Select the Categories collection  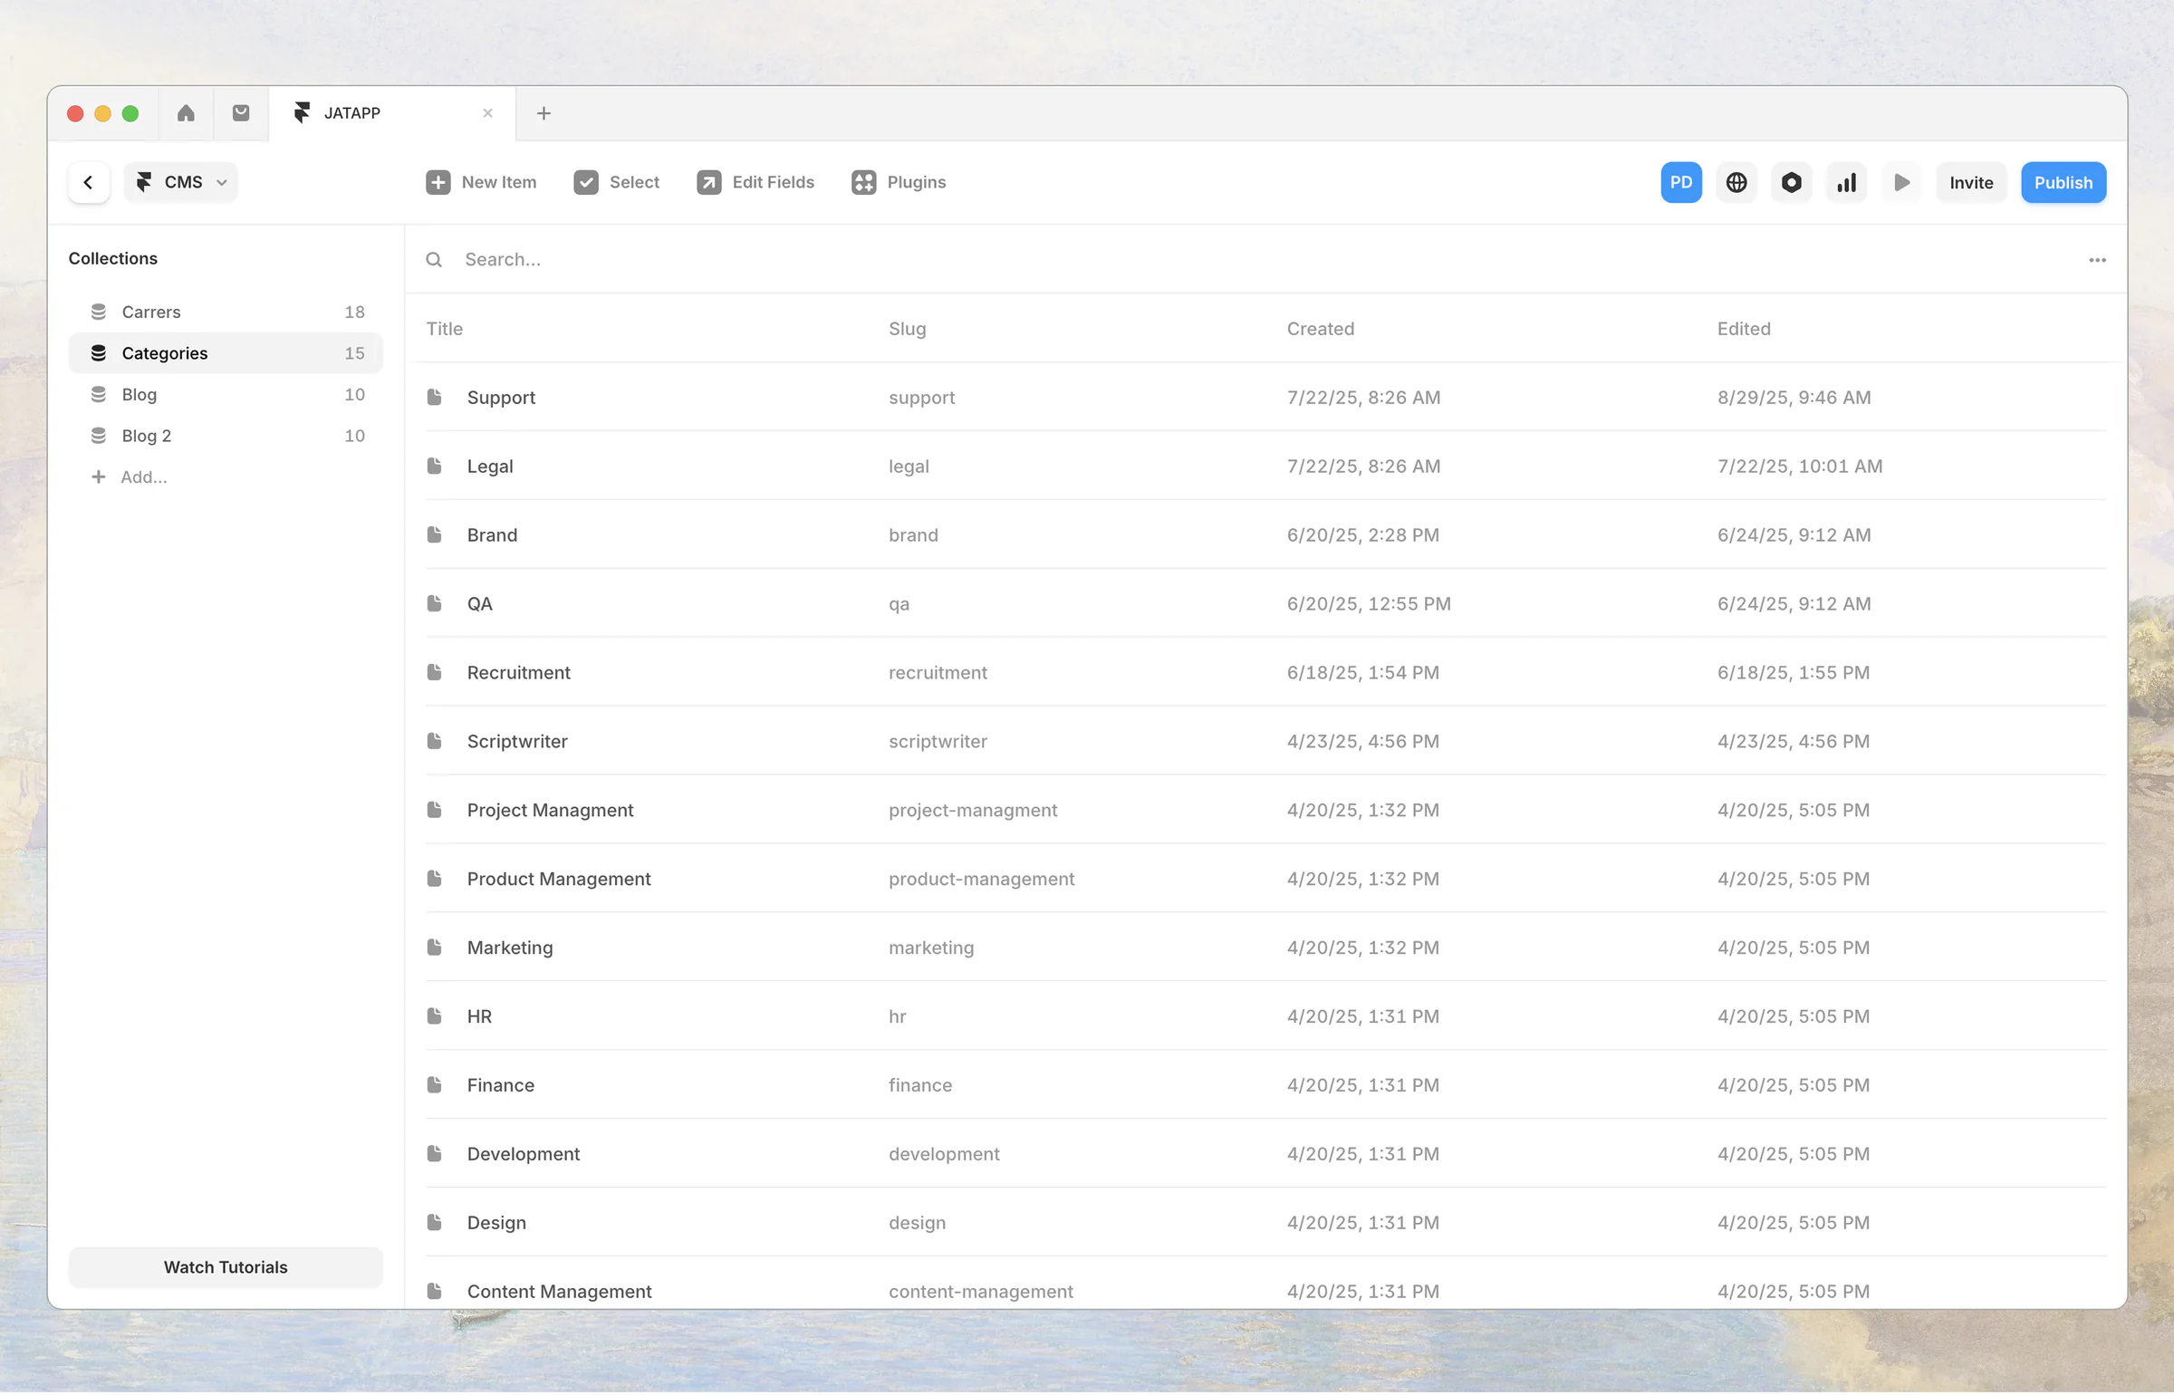click(226, 353)
